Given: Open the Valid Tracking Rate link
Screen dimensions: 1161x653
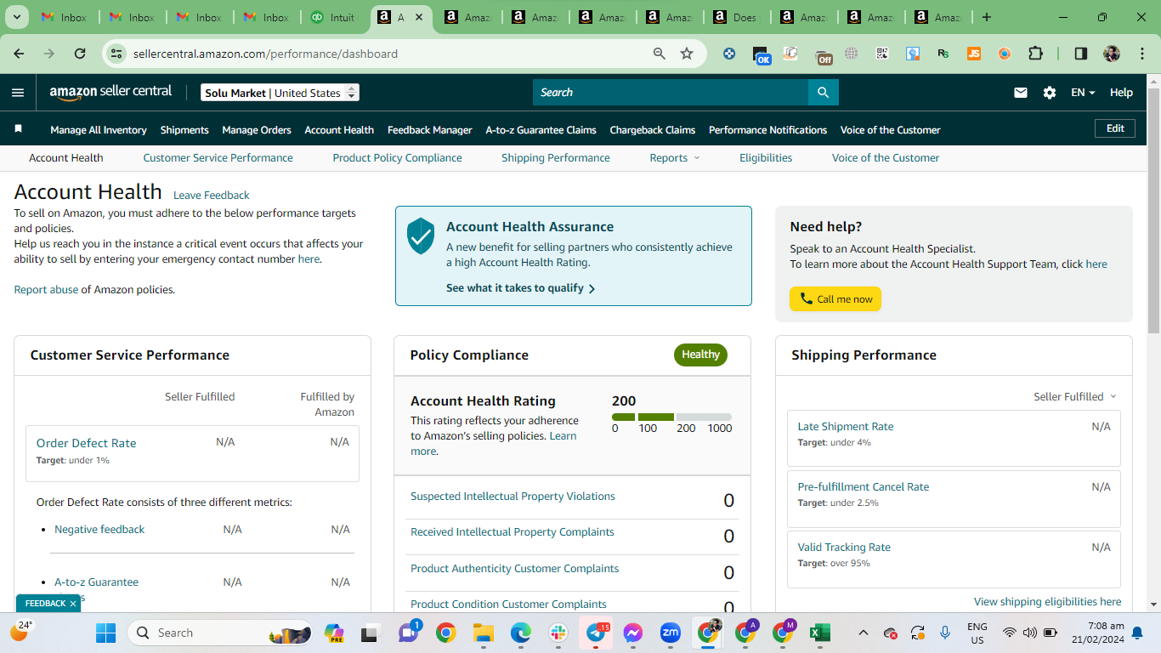Looking at the screenshot, I should pos(844,548).
